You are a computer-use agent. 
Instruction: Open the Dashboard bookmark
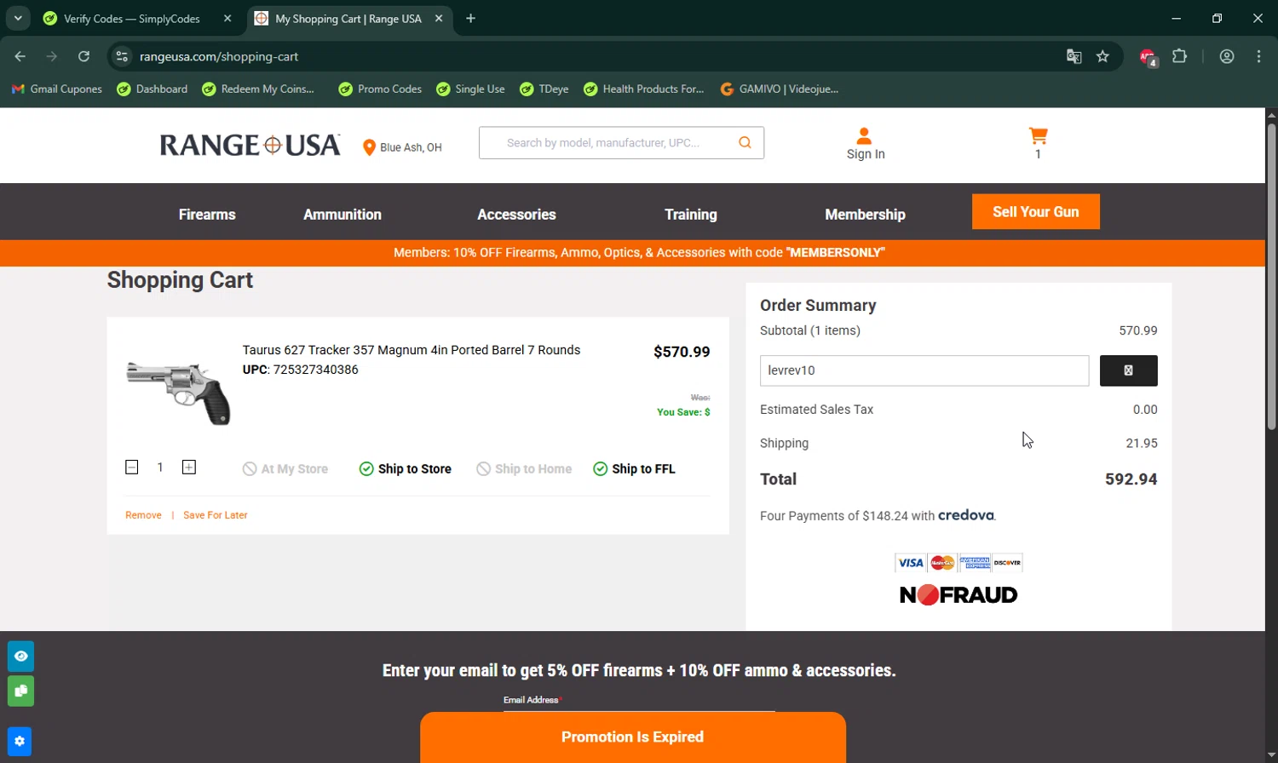(153, 89)
